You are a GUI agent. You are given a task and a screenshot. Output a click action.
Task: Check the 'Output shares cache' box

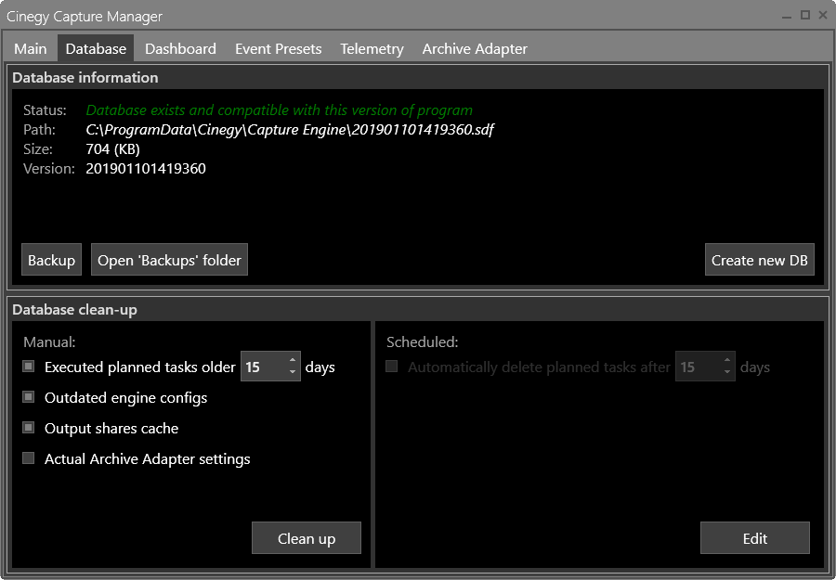pos(28,428)
